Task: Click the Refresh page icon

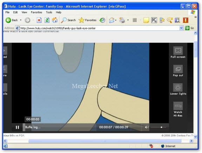Action: pyautogui.click(x=47, y=20)
